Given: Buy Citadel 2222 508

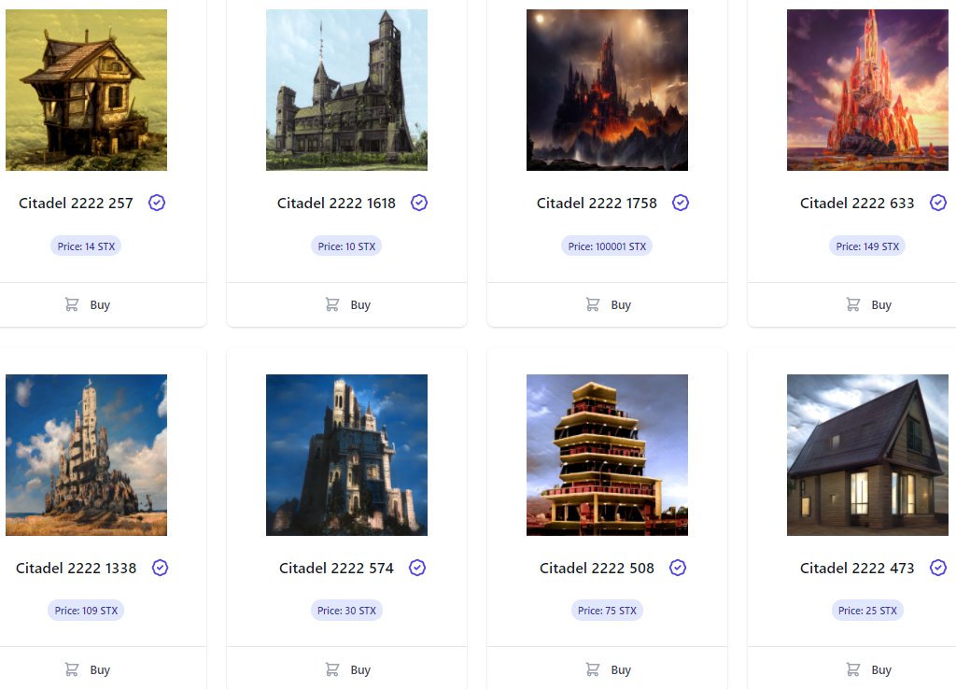Looking at the screenshot, I should click(x=607, y=669).
